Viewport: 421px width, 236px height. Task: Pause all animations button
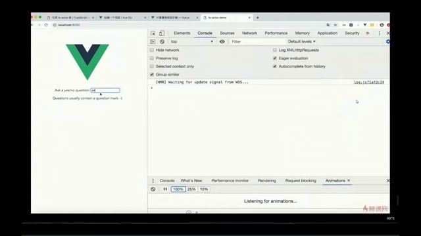(x=165, y=189)
